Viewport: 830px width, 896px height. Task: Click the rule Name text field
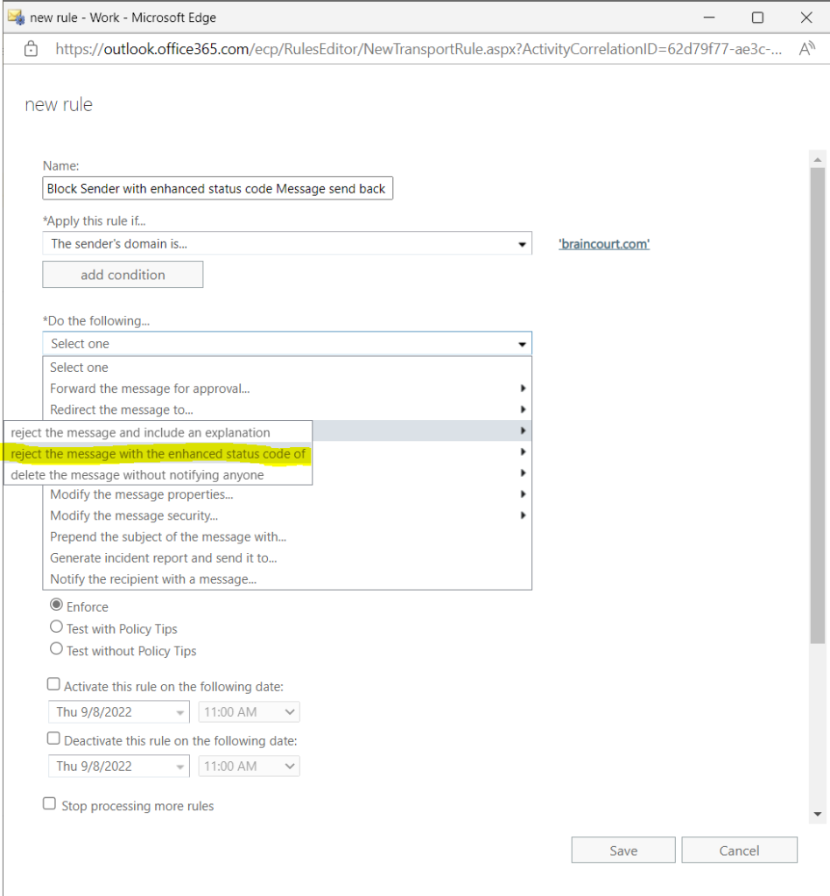(217, 189)
